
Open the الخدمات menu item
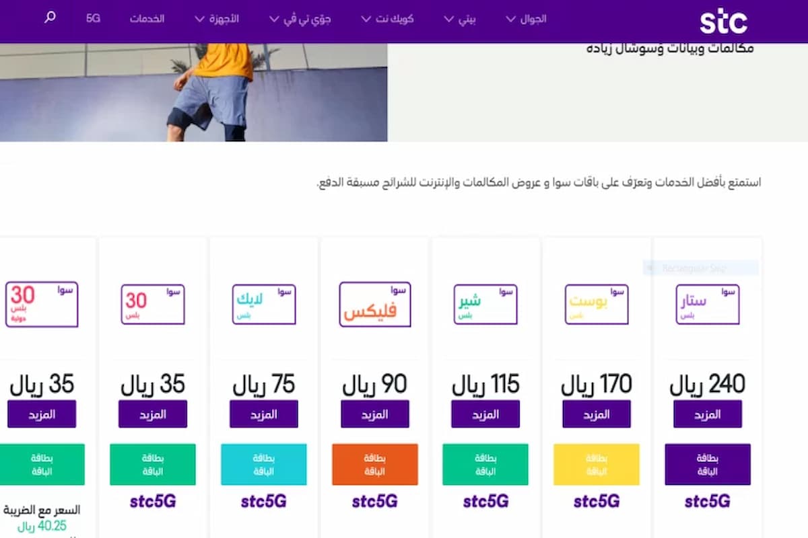point(147,19)
